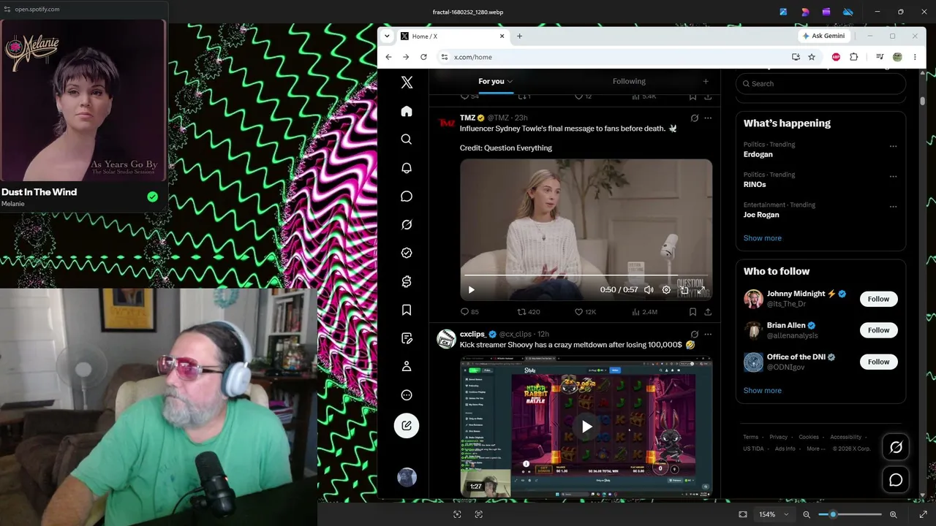Screen dimensions: 936x526
Task: Open the verified-badge Premium icon in X sidebar
Action: [407, 253]
